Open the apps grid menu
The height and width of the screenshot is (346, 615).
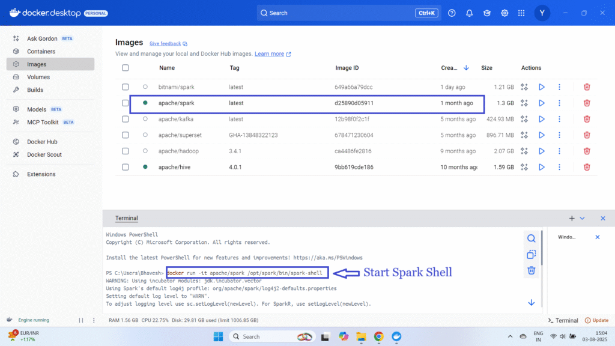(x=521, y=13)
